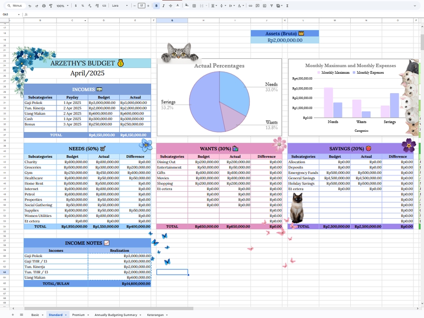Viewport: 424px width, 318px height.
Task: Open the currency format icon
Action: click(76, 5)
